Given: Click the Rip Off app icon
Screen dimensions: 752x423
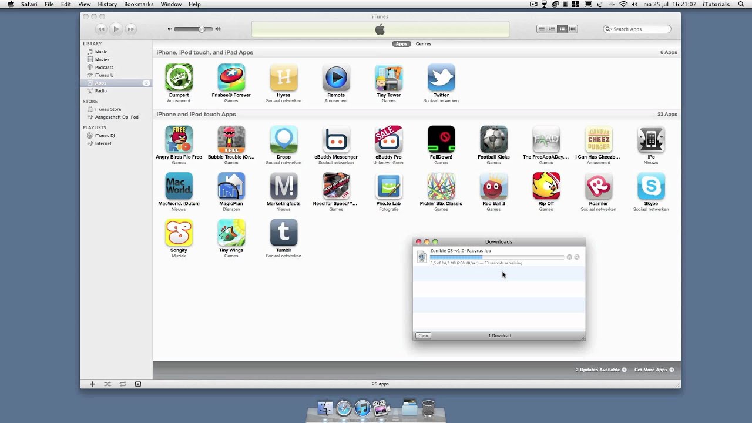Looking at the screenshot, I should tap(546, 186).
